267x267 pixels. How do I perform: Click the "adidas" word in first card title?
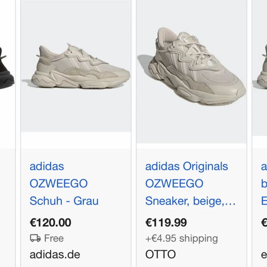47,166
